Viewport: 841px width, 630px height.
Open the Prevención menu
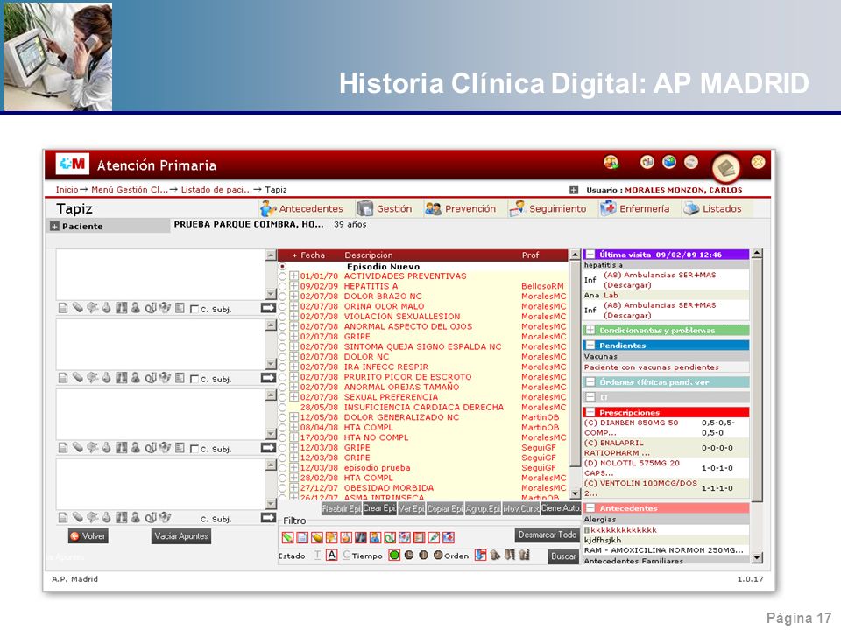tap(461, 208)
